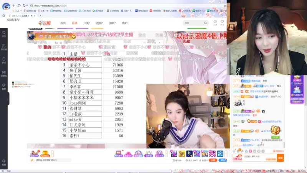Screen dimensions: 307x173
Task: Open the browser home icon
Action: 4,15
